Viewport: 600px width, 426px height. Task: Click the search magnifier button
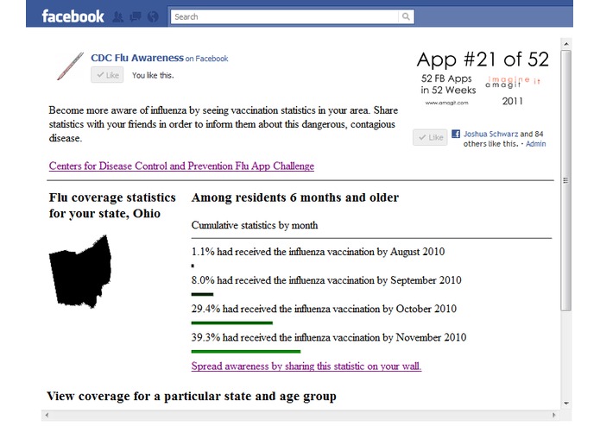click(406, 16)
